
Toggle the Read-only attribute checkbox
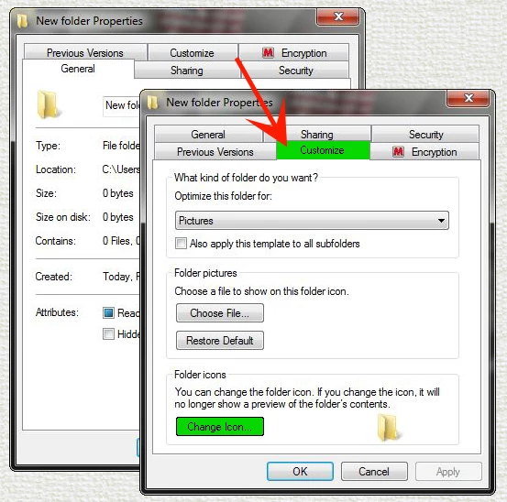[x=108, y=312]
